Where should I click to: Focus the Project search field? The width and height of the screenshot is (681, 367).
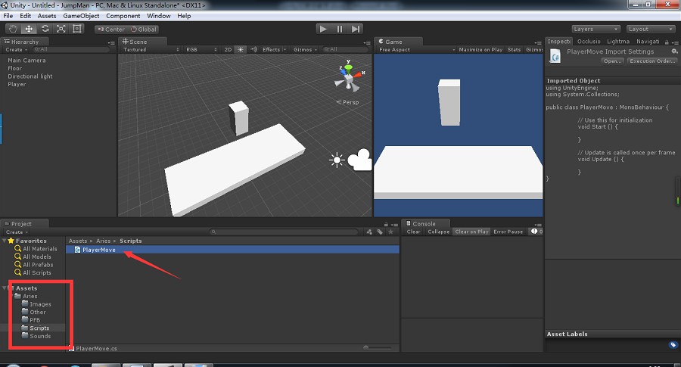coord(285,232)
